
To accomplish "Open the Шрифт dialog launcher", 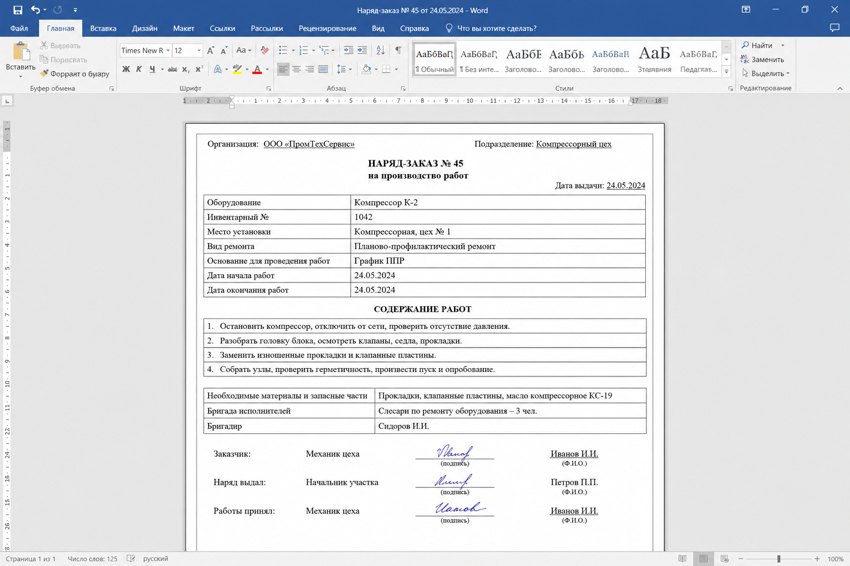I will (269, 88).
